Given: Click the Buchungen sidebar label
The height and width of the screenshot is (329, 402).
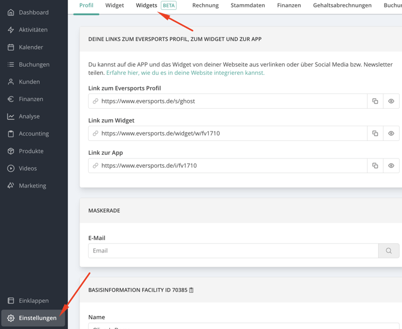Looking at the screenshot, I should click(x=34, y=65).
